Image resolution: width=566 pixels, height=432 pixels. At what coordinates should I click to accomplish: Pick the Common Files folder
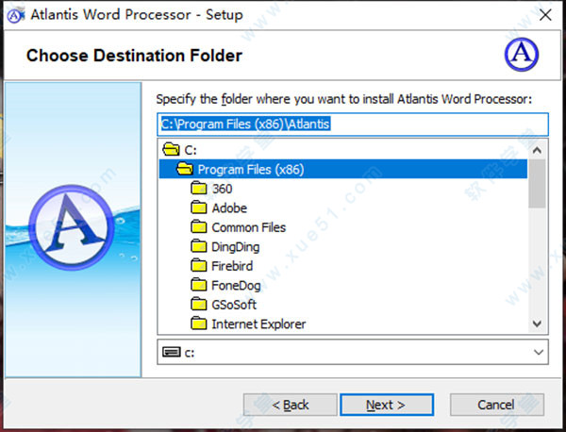click(x=249, y=227)
